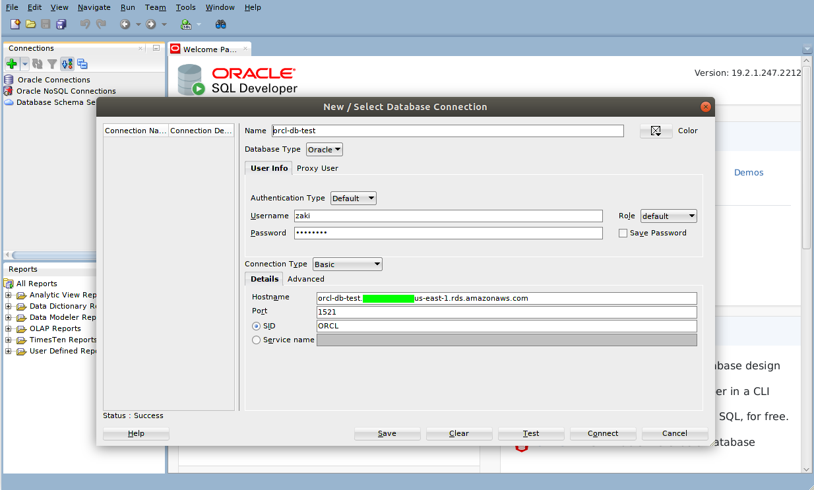Click into the Password field

pyautogui.click(x=449, y=233)
